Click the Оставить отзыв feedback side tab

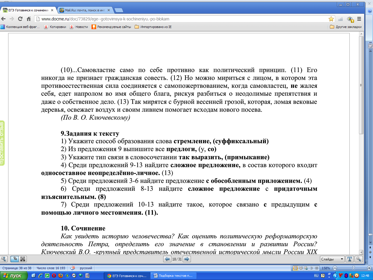(x=2, y=143)
